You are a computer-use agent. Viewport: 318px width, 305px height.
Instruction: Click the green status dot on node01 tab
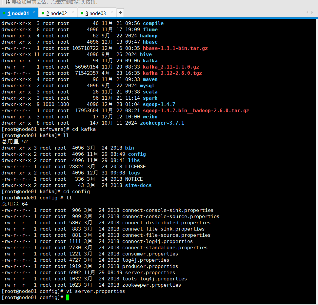(4, 13)
